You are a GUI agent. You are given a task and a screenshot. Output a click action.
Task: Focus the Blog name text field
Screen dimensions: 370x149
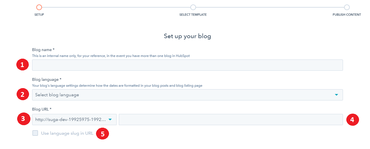pyautogui.click(x=187, y=65)
